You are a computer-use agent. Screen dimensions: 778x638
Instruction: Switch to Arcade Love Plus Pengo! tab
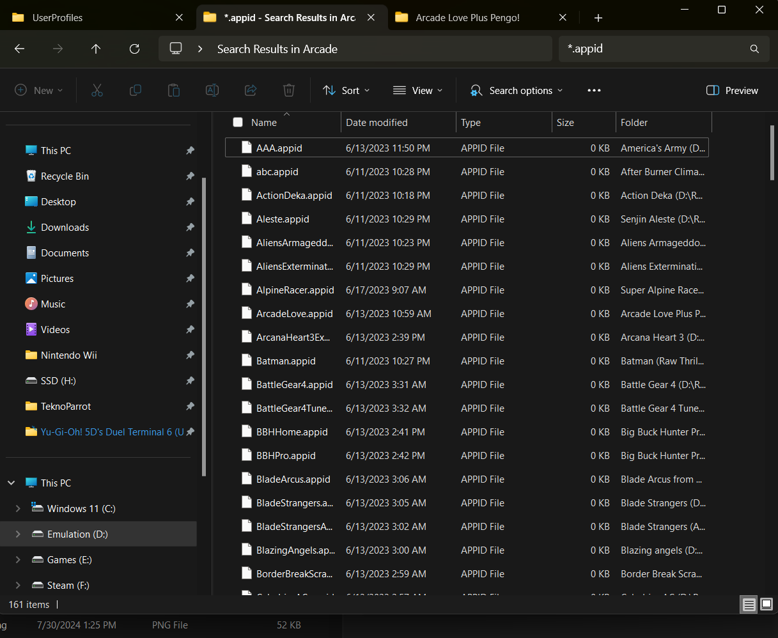pos(482,17)
